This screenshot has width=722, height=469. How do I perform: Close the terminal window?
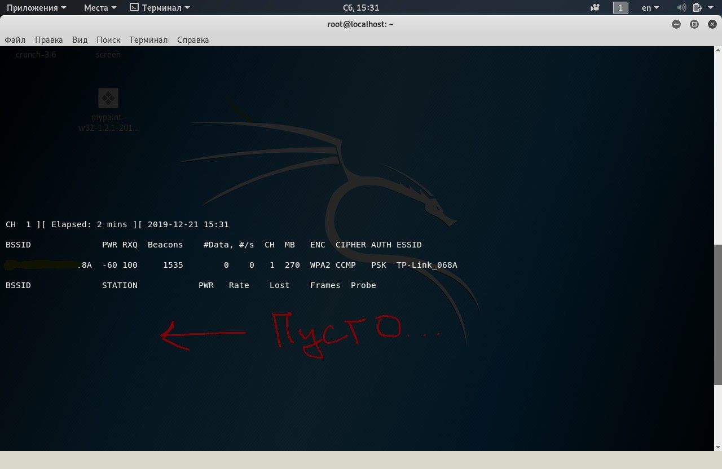pos(712,24)
